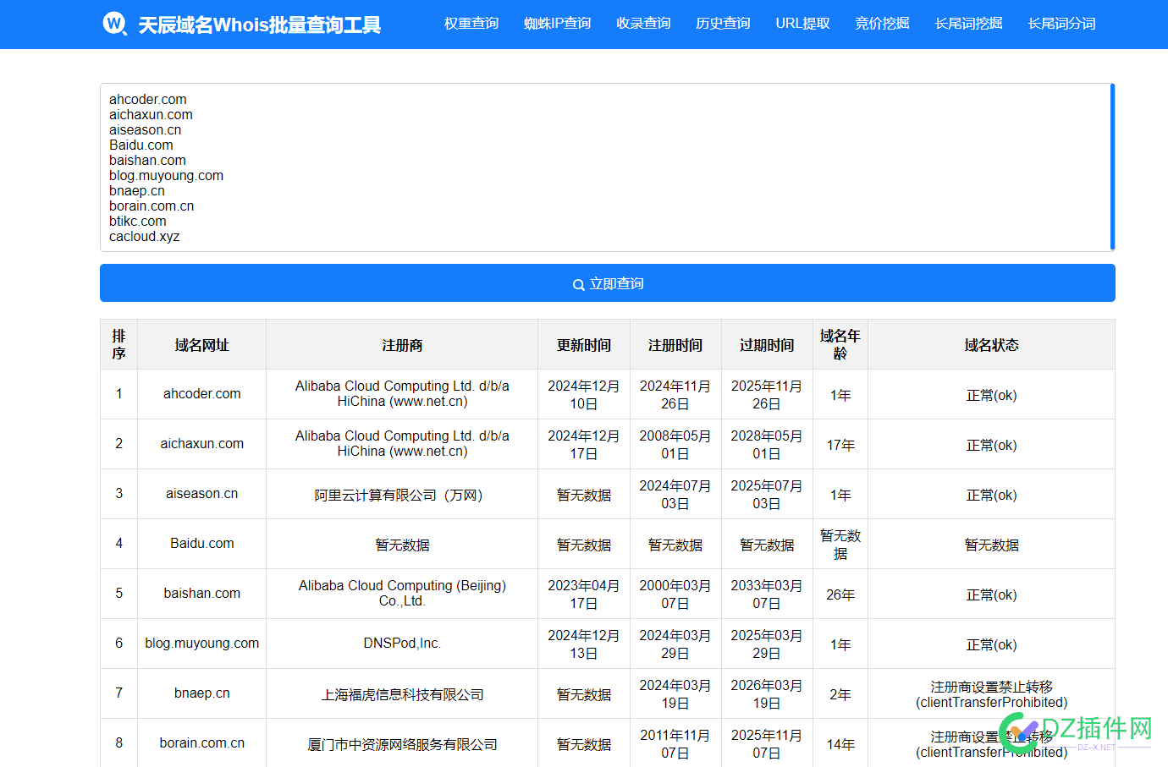Select bnaep.cn cell in results table
This screenshot has height=767, width=1168.
pyautogui.click(x=201, y=693)
